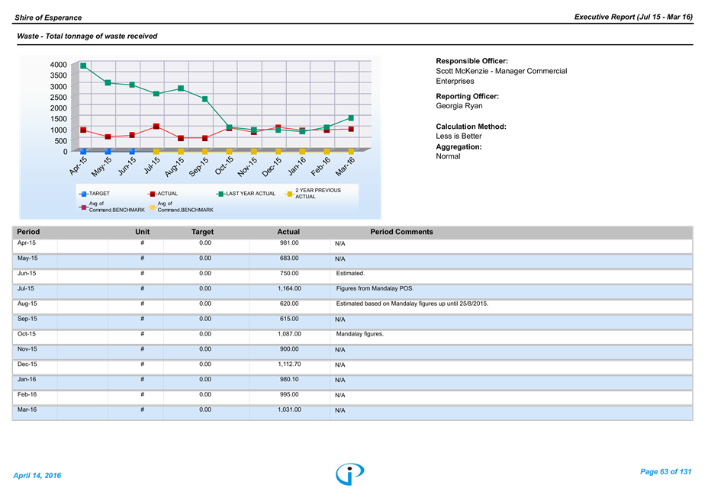This screenshot has height=501, width=708.
Task: Select the Jul-15 actual value "1,164.00"
Action: (289, 288)
